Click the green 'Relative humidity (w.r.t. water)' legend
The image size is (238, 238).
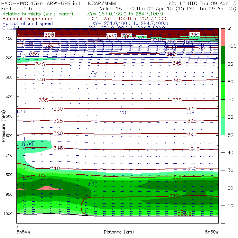[x=38, y=14]
